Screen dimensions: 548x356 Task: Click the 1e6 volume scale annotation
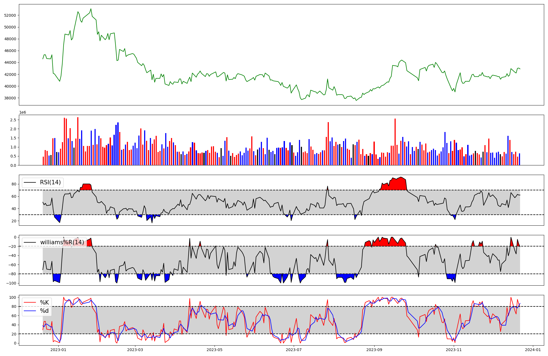pyautogui.click(x=22, y=112)
